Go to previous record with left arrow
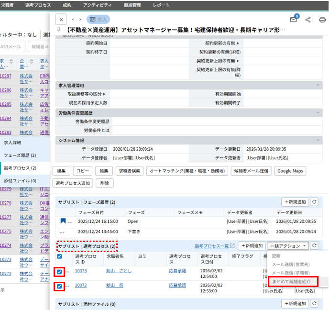Screen dimensions: 330x310 click(73, 20)
